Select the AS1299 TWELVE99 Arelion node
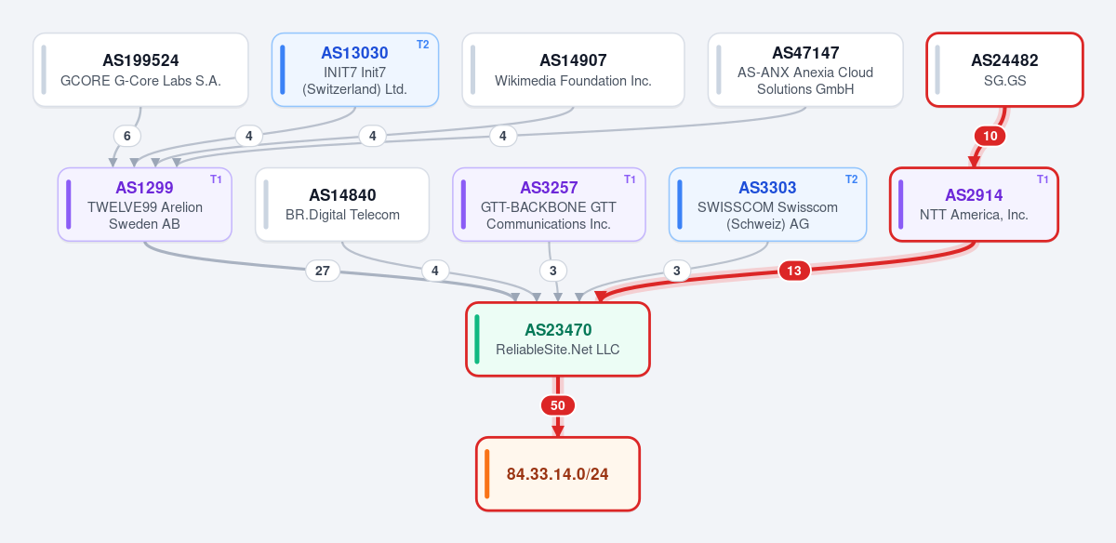Image resolution: width=1116 pixels, height=543 pixels. pyautogui.click(x=144, y=205)
